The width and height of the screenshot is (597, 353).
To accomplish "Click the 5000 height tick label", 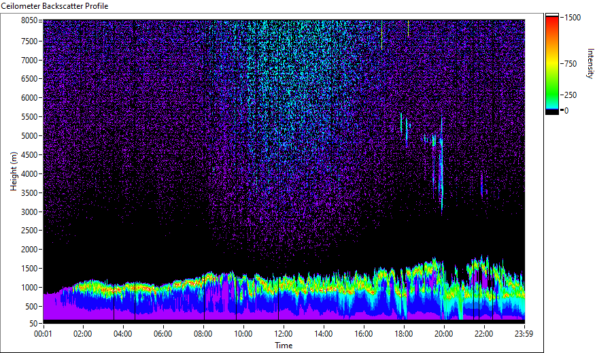I will pos(29,136).
